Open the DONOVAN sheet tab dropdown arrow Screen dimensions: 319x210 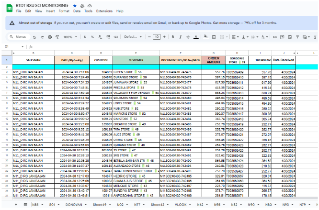pos(86,204)
